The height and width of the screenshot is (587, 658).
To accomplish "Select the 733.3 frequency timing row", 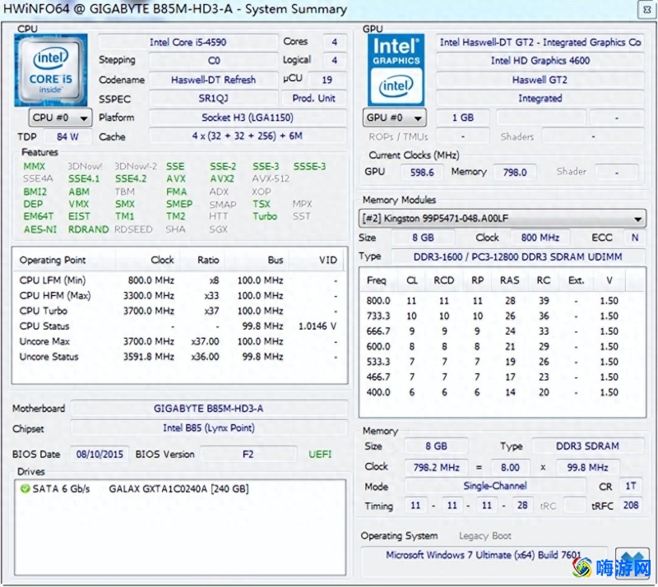I will pyautogui.click(x=502, y=316).
